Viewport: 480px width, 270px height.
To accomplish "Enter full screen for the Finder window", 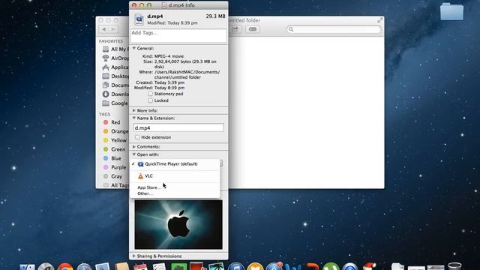I will 380,20.
